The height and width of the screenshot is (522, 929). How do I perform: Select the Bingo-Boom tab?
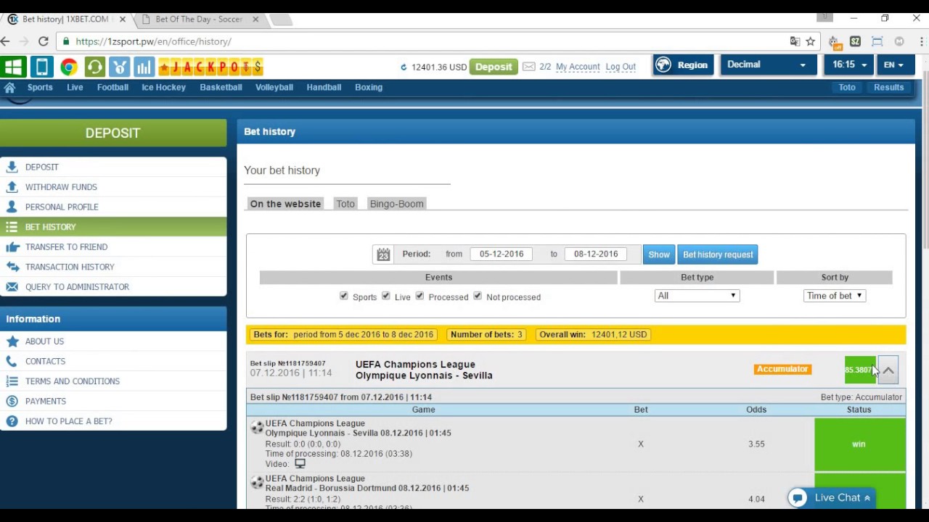pos(397,204)
